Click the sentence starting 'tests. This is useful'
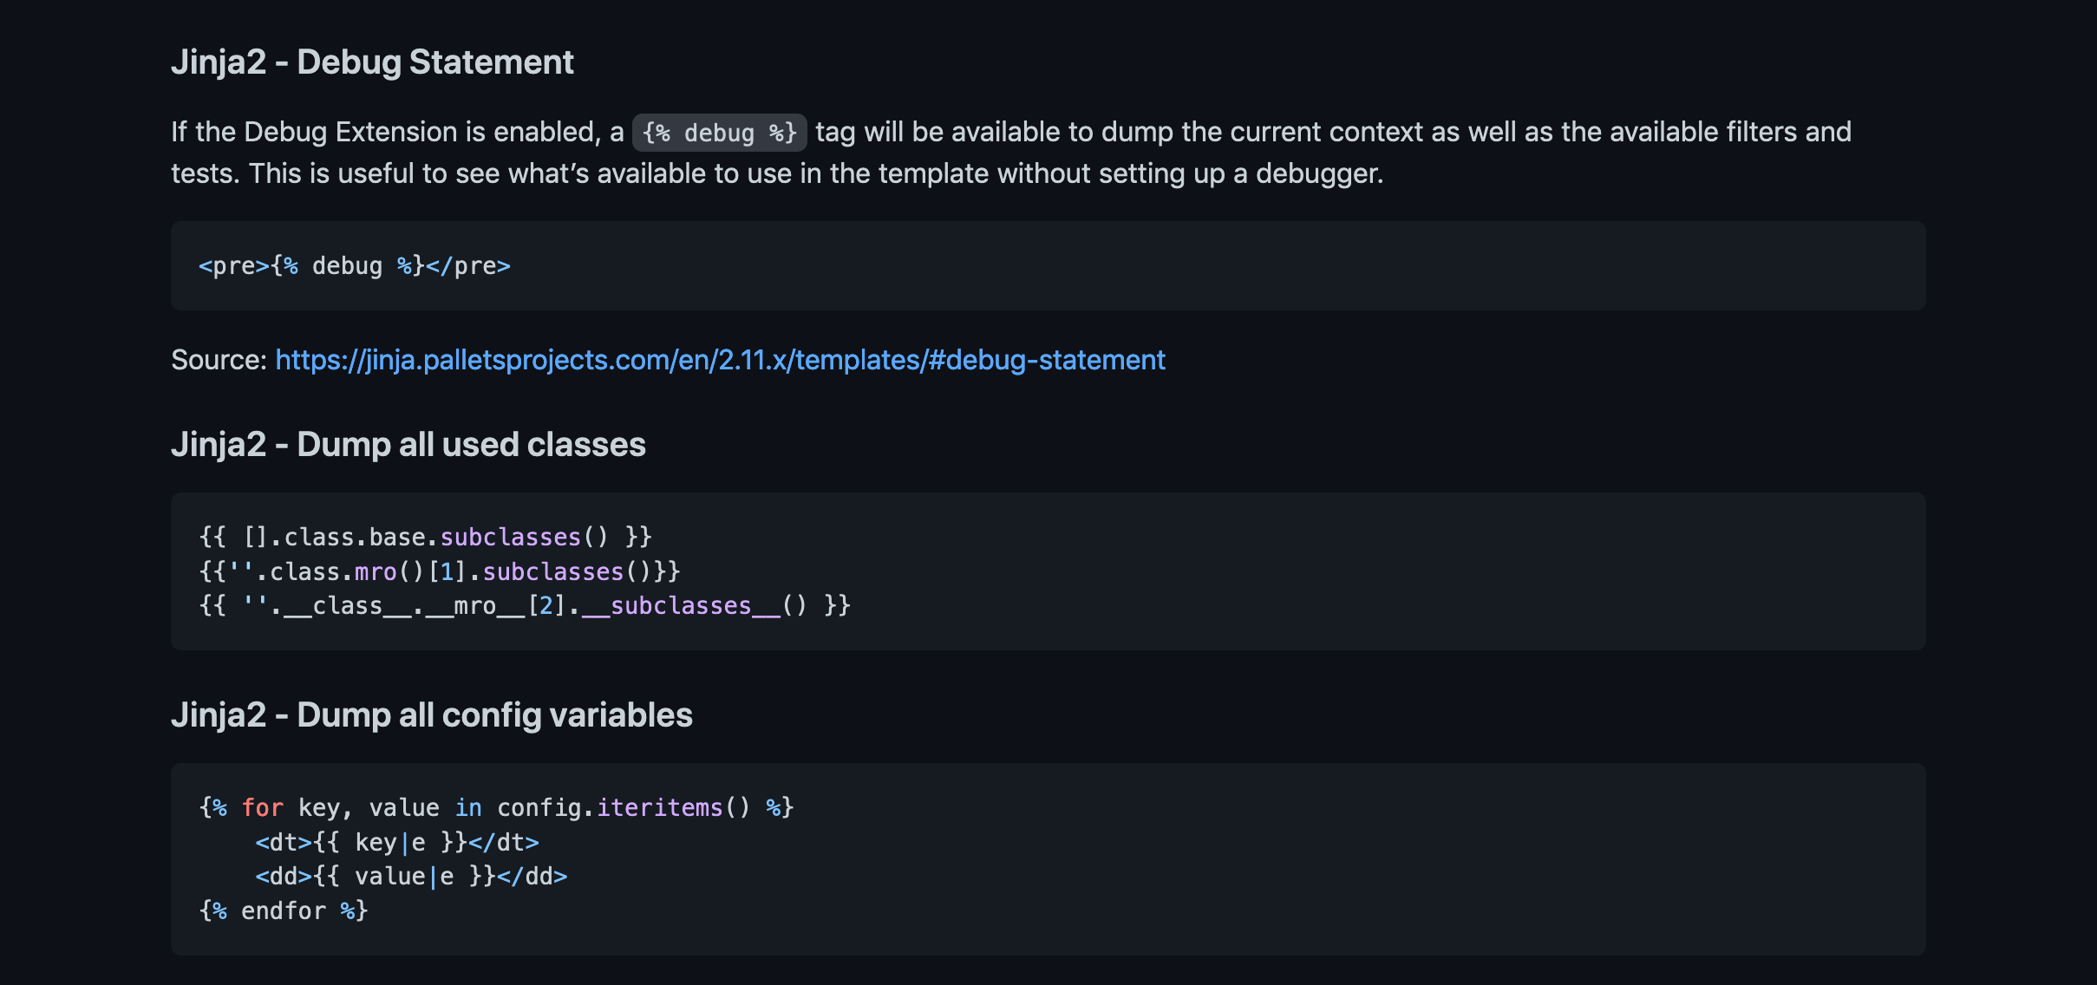The image size is (2097, 985). pyautogui.click(x=777, y=174)
